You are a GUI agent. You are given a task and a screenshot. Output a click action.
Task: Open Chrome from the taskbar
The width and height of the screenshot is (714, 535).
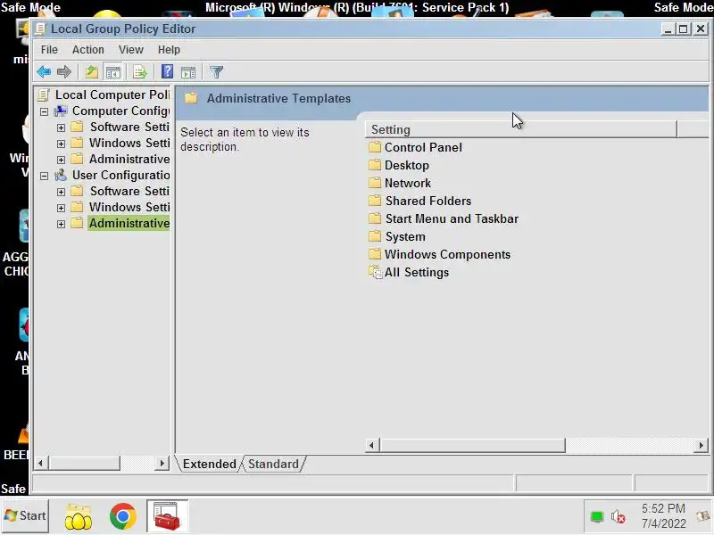click(122, 516)
